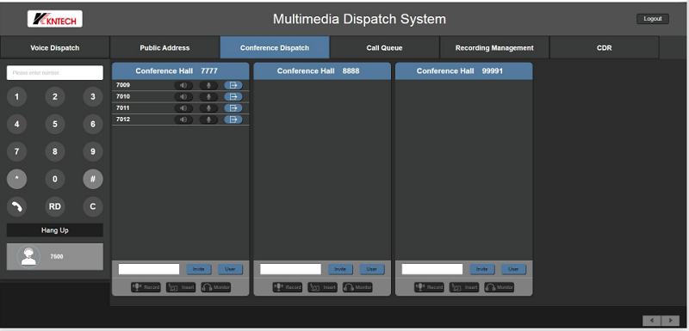
Task: Dial digit 2 on keypad
Action: tap(55, 97)
